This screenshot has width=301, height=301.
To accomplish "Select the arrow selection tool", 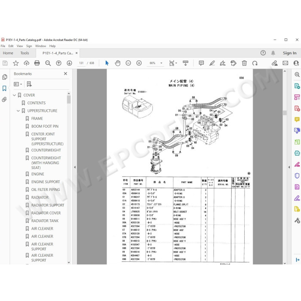I will click(x=107, y=63).
